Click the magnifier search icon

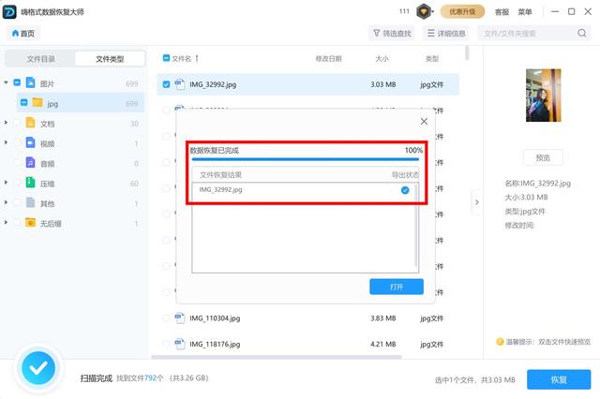[582, 34]
